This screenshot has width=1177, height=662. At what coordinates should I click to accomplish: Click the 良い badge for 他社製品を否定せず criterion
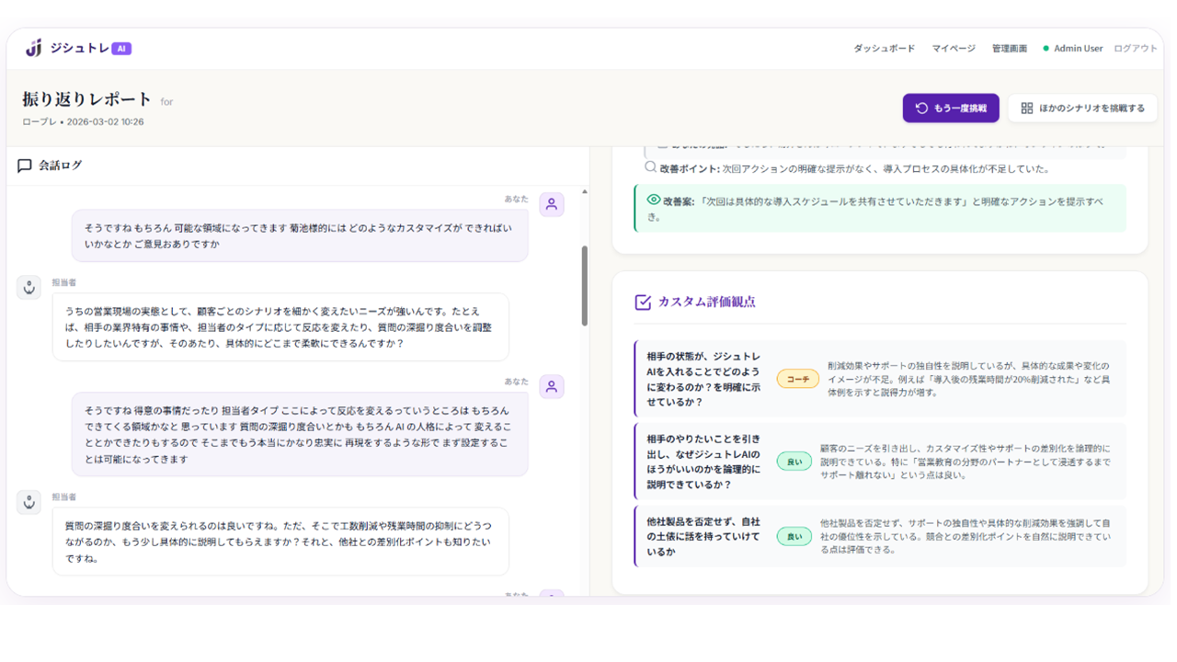794,536
